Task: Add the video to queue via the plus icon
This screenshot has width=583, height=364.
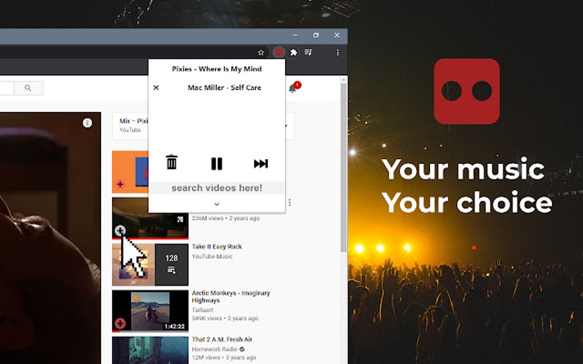Action: [x=119, y=231]
